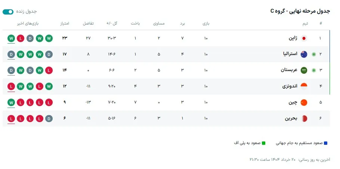Click the Saudi Arabia flag icon
The image size is (340, 169).
(x=304, y=70)
